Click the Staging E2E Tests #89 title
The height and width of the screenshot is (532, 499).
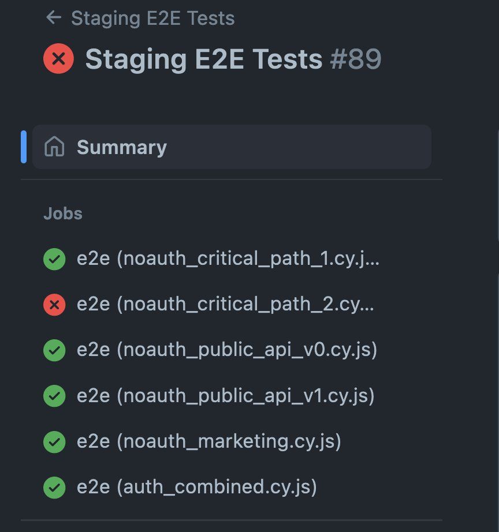click(x=233, y=59)
